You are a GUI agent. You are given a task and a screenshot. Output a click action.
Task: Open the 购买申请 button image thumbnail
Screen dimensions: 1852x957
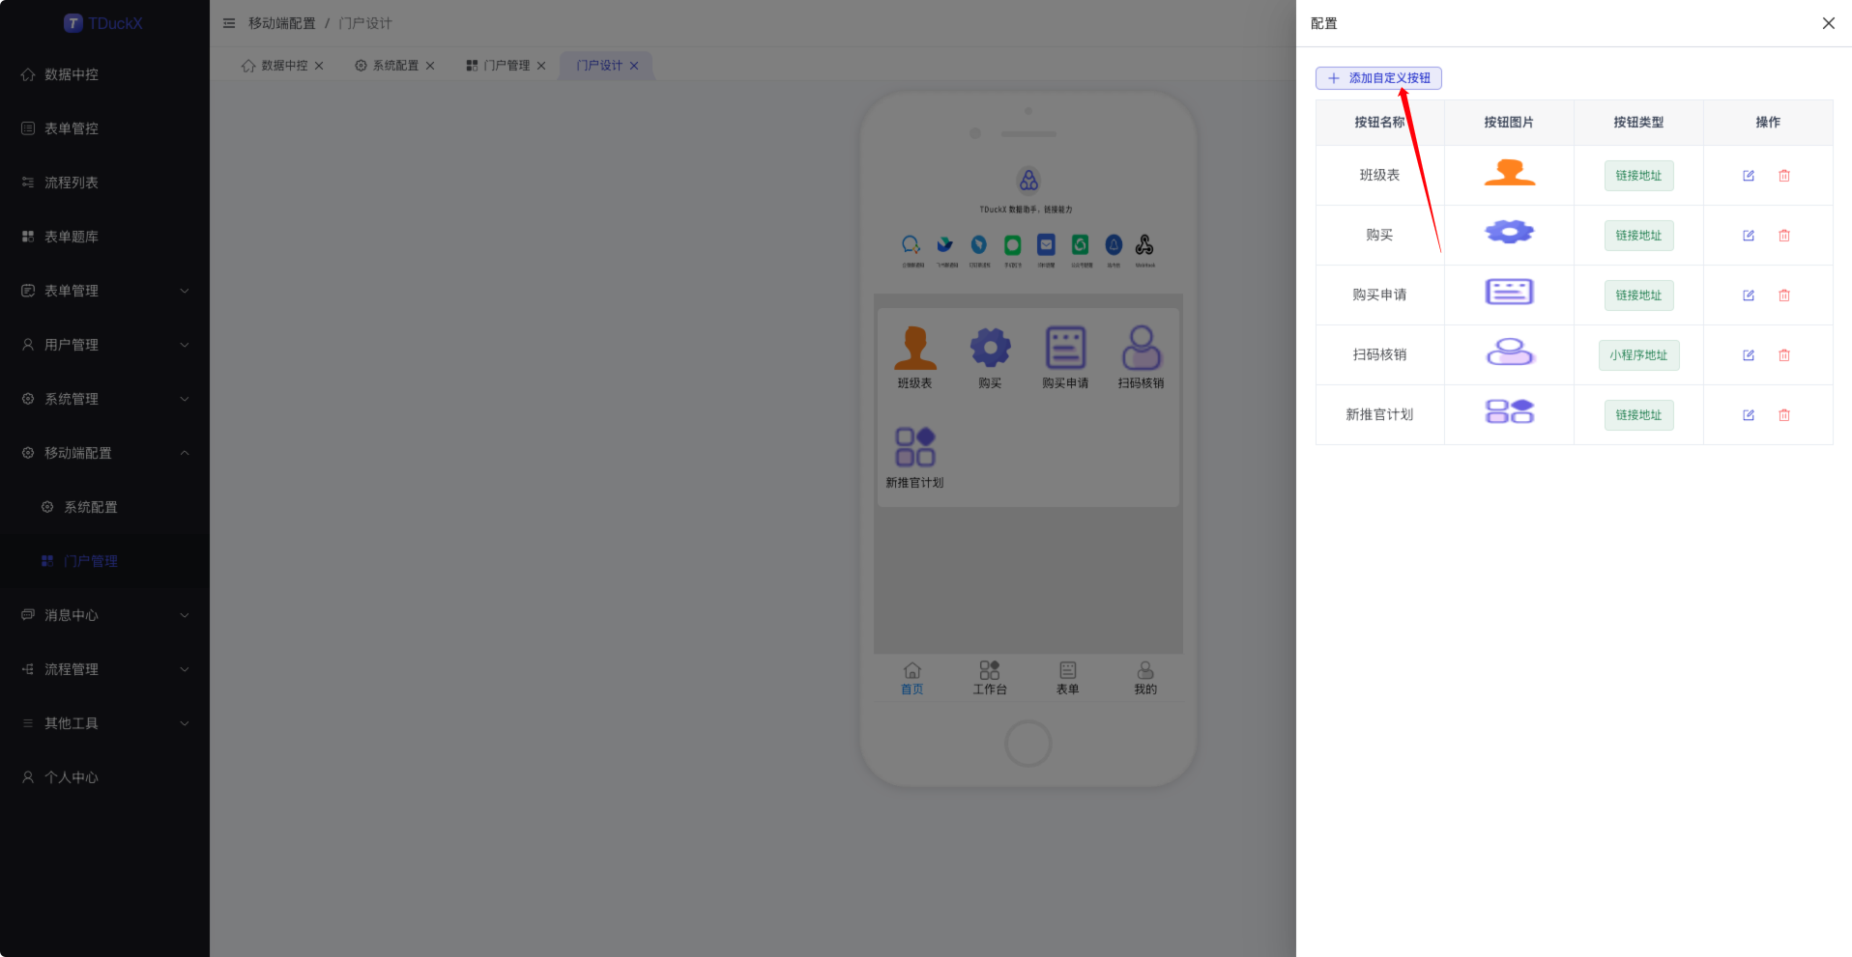pyautogui.click(x=1509, y=292)
